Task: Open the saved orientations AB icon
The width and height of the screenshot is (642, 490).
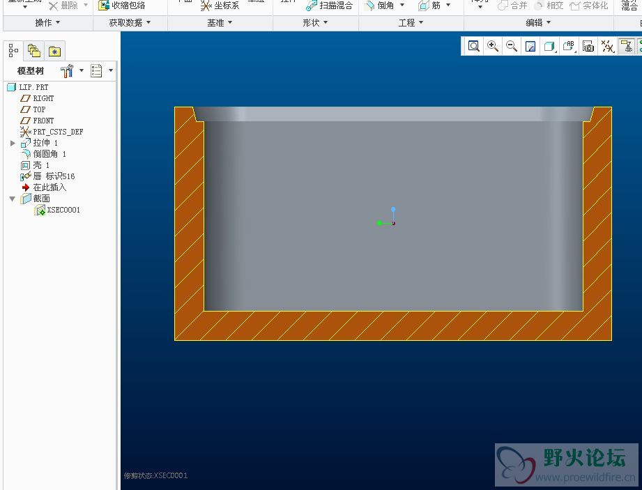Action: pyautogui.click(x=569, y=46)
